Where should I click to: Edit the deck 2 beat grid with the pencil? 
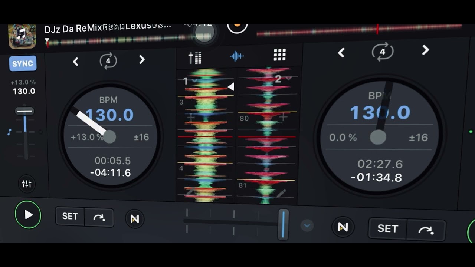[281, 193]
